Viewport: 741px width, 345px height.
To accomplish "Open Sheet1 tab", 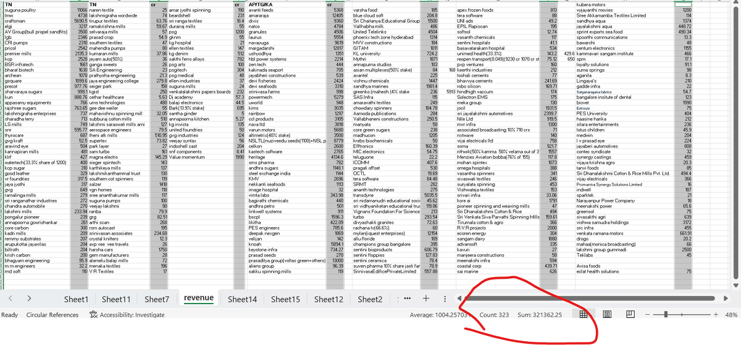I will coord(77,299).
